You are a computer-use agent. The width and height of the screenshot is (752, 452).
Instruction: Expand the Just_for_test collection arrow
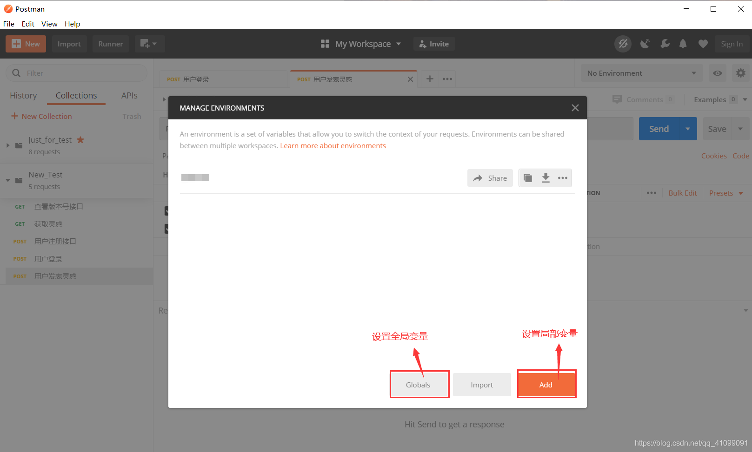[8, 145]
